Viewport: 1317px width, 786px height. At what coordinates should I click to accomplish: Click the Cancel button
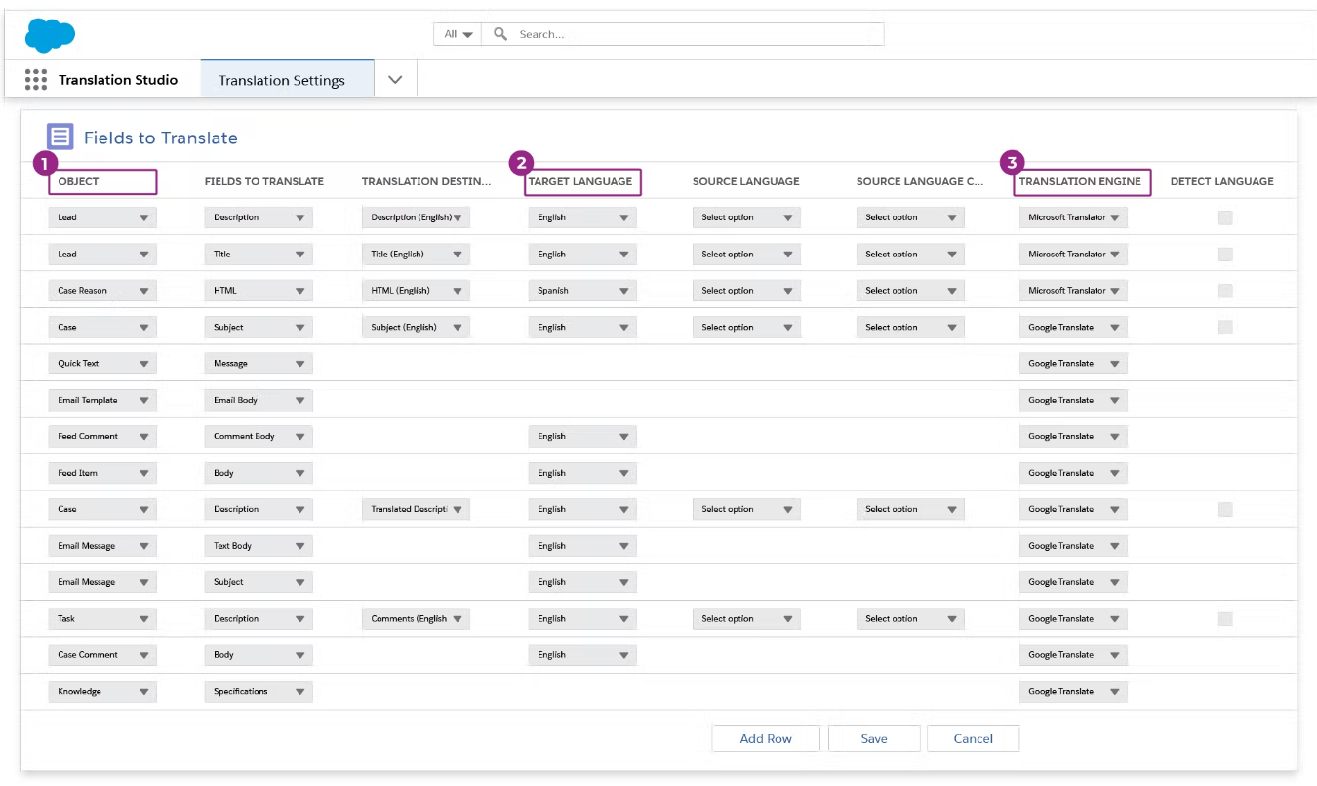click(x=973, y=738)
